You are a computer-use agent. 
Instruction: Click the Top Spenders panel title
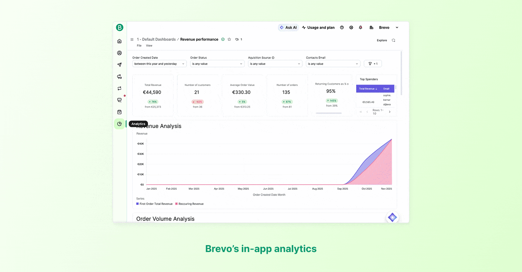coord(369,79)
